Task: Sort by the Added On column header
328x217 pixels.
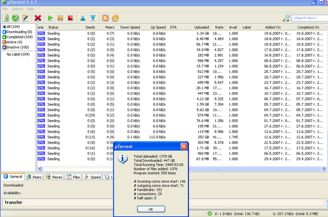Action: (x=278, y=27)
